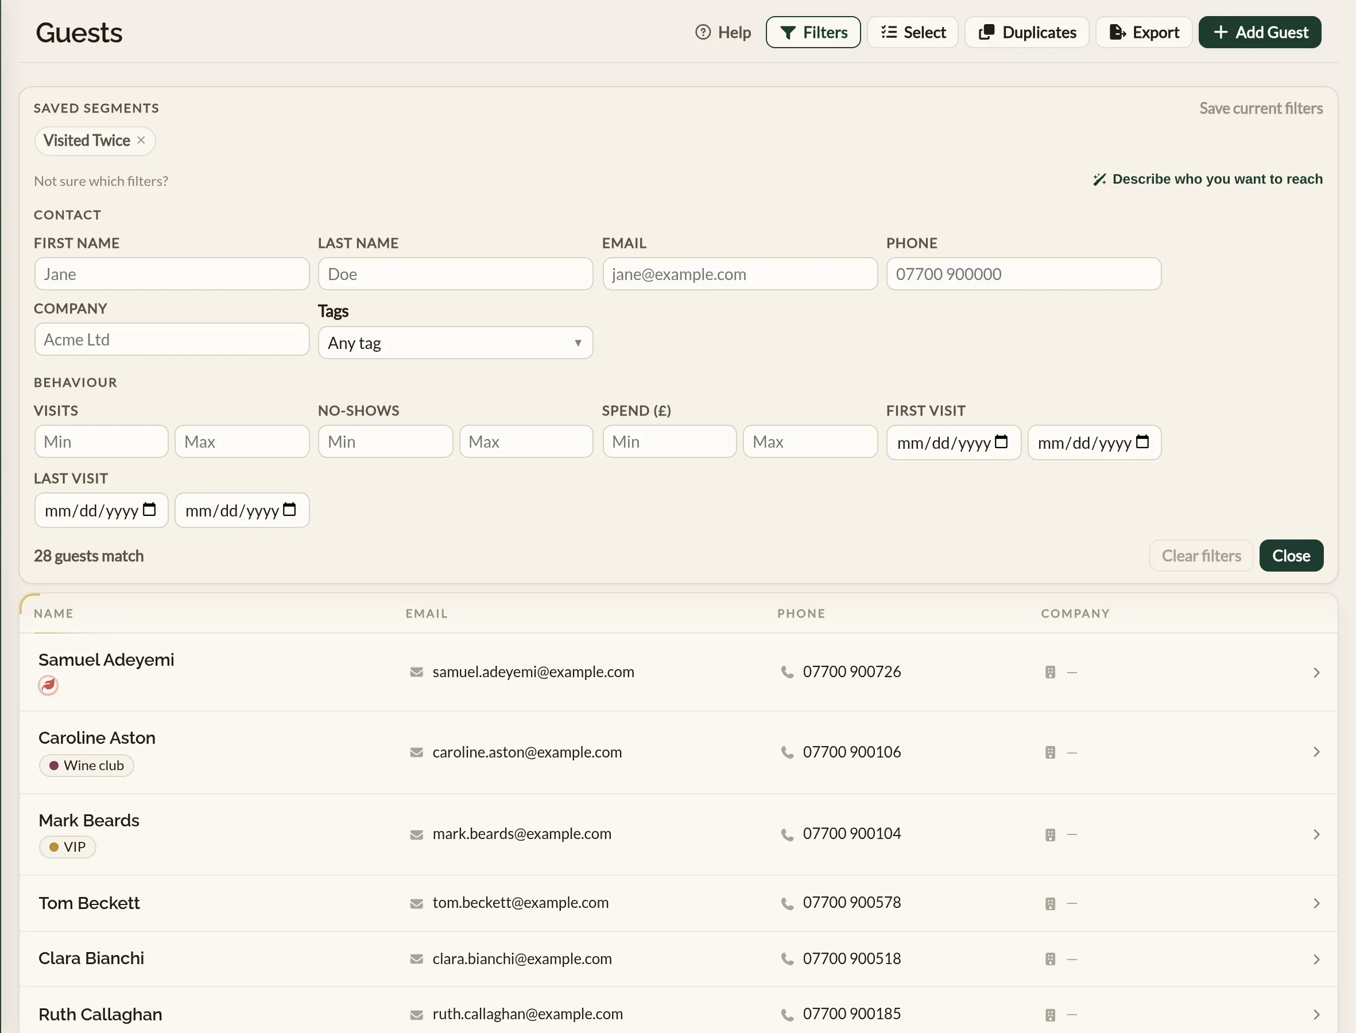Click the Company column header
This screenshot has height=1033, width=1356.
point(1075,613)
